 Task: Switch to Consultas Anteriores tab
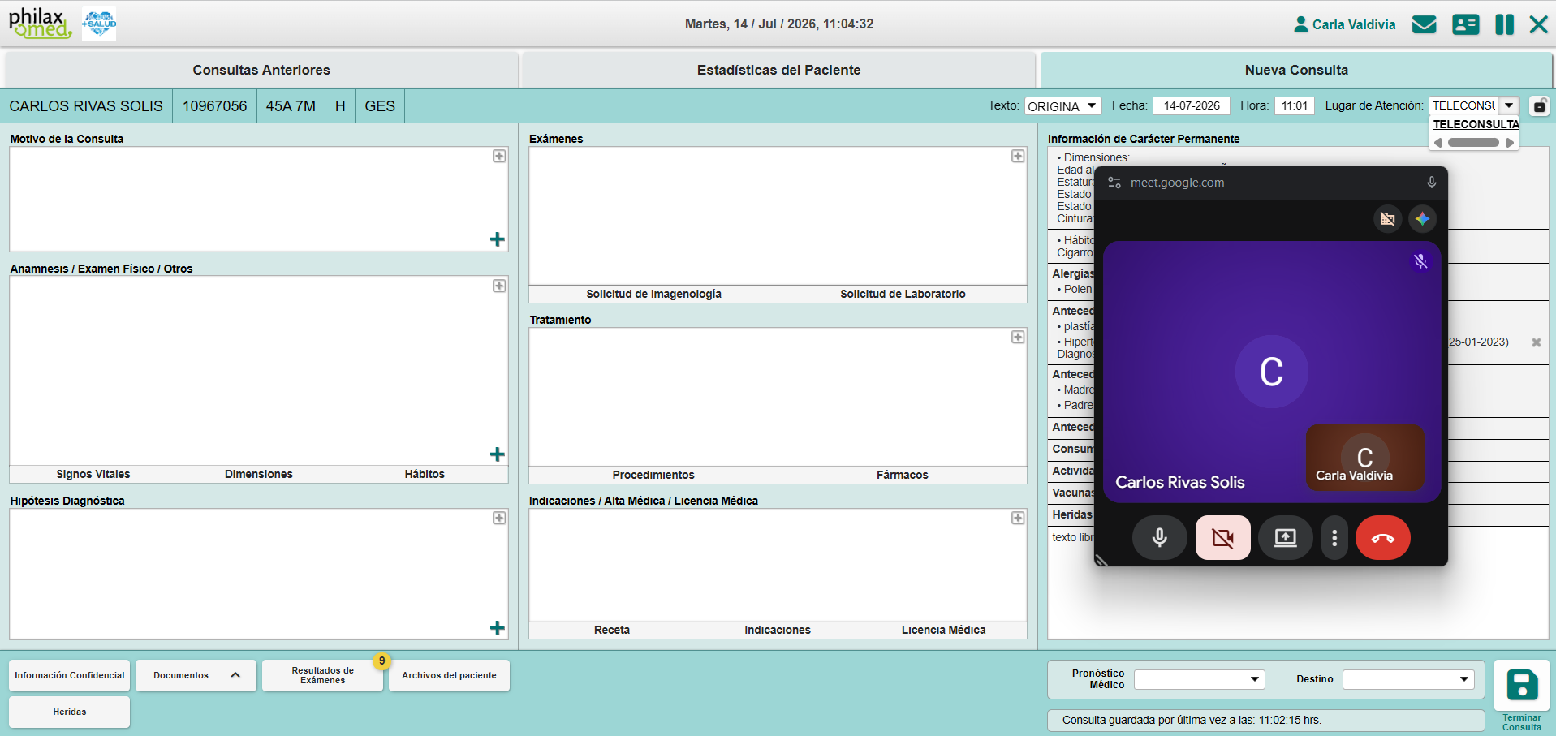[x=261, y=70]
